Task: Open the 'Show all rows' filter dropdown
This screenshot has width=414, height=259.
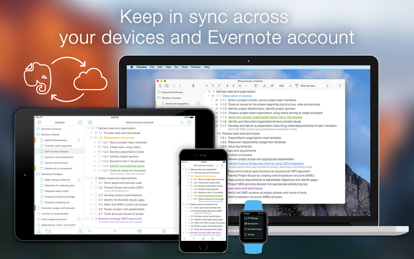Action: coord(315,86)
